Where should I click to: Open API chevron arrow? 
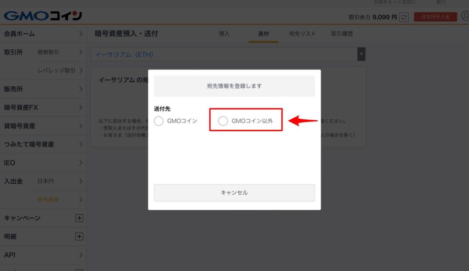click(81, 255)
